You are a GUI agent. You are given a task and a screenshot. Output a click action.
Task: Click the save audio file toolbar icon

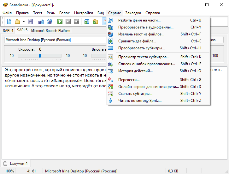(41, 22)
